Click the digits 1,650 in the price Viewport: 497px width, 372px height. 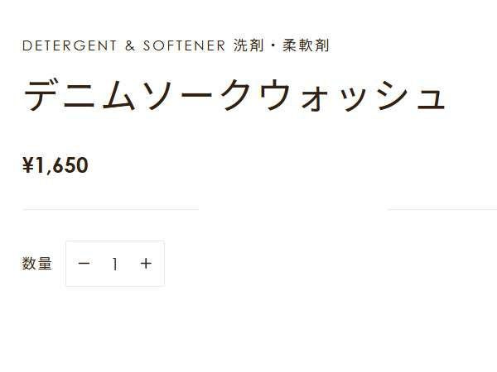[x=62, y=165]
